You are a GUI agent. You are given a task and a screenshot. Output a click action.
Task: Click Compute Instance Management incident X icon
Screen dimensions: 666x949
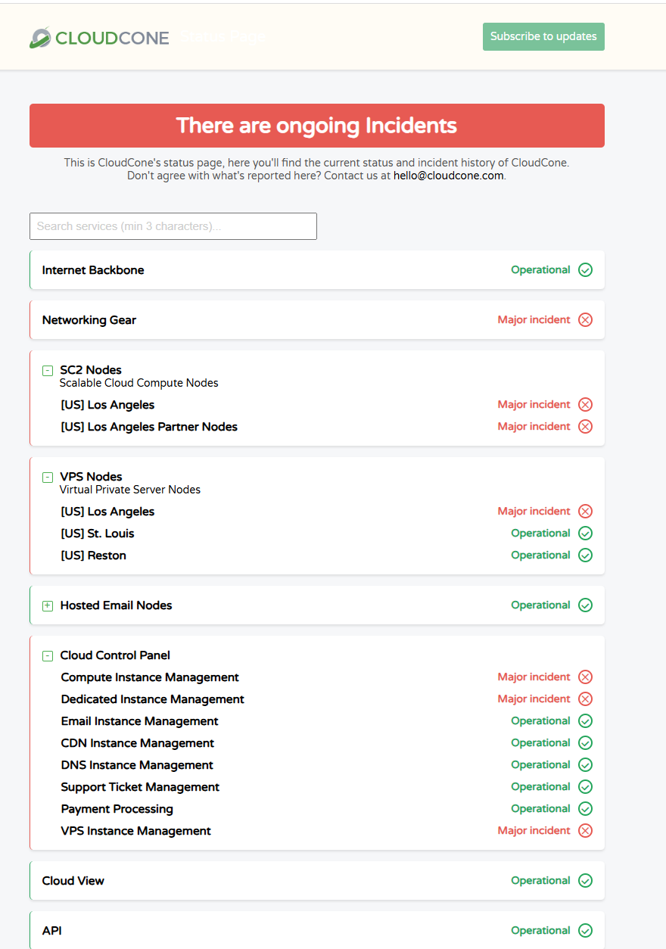click(585, 677)
